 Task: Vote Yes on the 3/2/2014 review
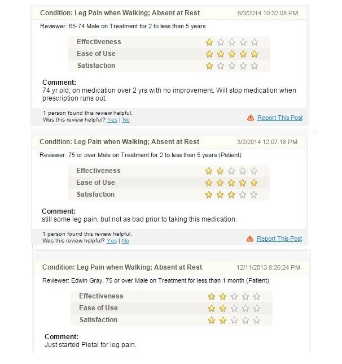(x=112, y=241)
